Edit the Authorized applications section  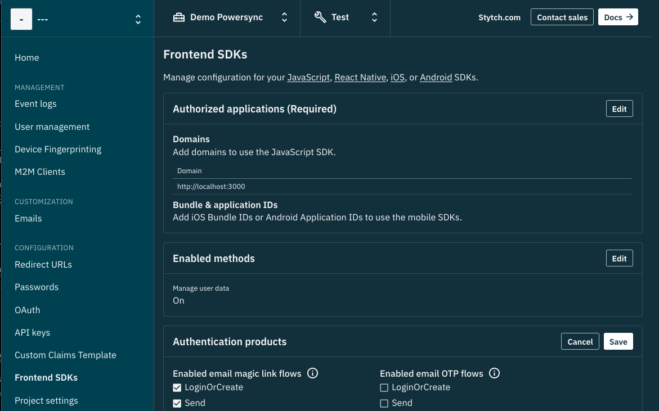tap(619, 109)
